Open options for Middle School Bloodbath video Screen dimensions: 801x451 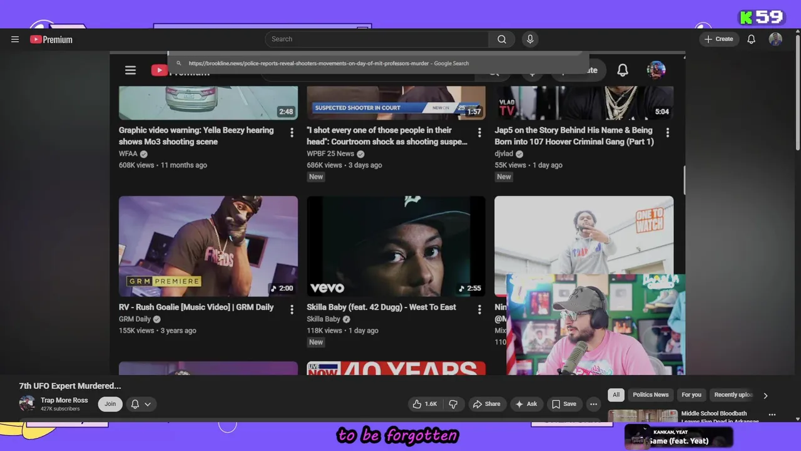coord(772,415)
